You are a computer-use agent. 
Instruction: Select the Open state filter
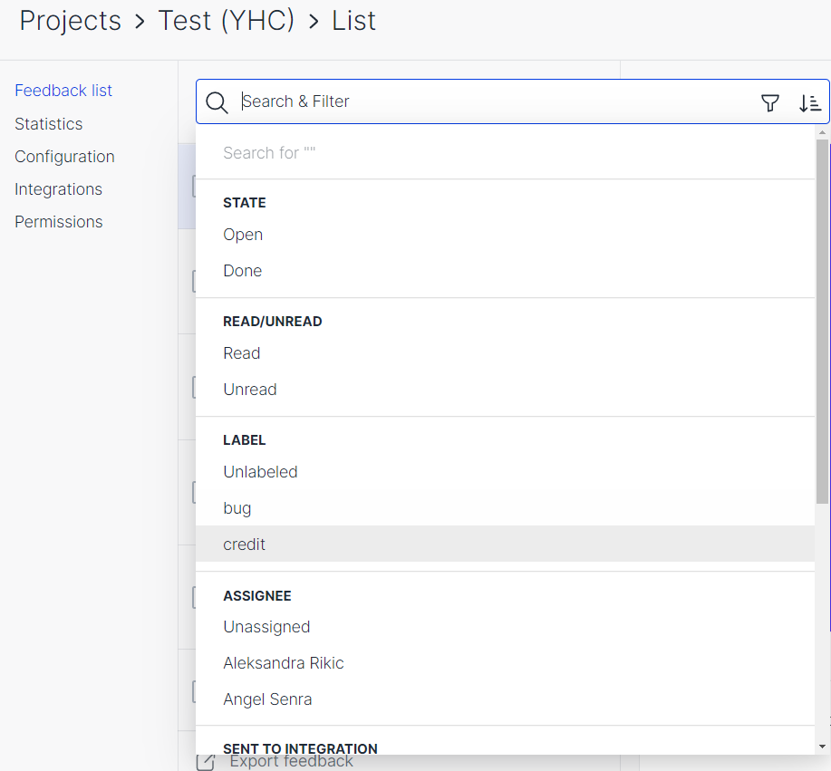[505, 235]
